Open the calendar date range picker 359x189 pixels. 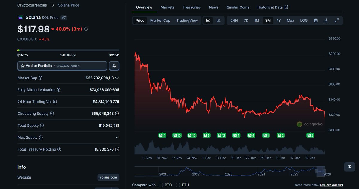coord(316,21)
